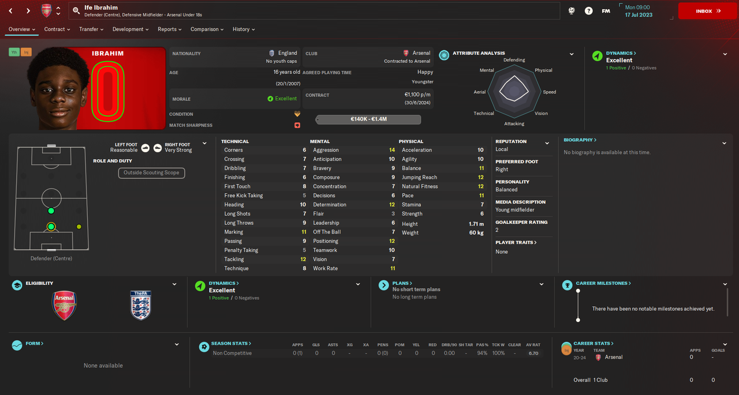Screen dimensions: 739x395
Task: Click the large Arsenal eligibility crest
Action: point(64,306)
